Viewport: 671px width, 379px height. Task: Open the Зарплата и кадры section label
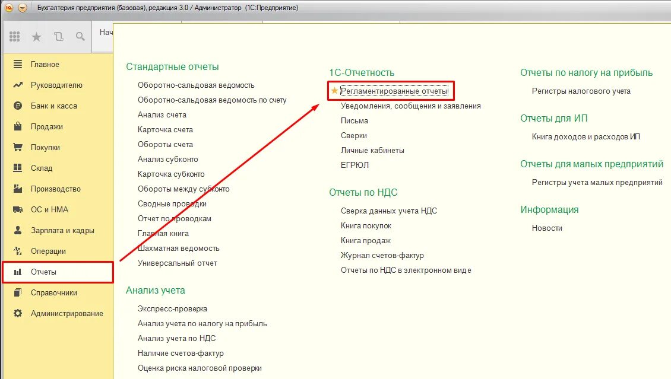click(62, 230)
